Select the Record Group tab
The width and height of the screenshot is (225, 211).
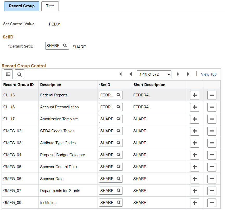pos(22,6)
